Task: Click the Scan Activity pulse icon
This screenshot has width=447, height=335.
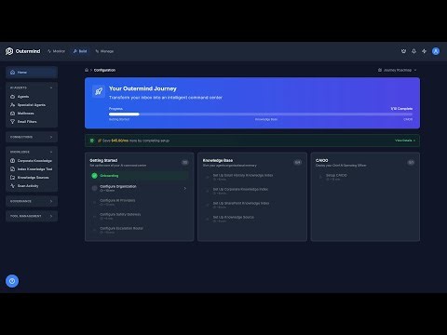Action: click(12, 186)
